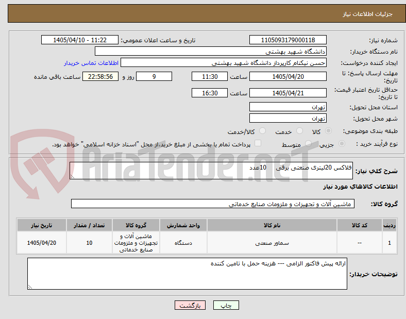Click the سماور صنعتی table cell

point(272,243)
